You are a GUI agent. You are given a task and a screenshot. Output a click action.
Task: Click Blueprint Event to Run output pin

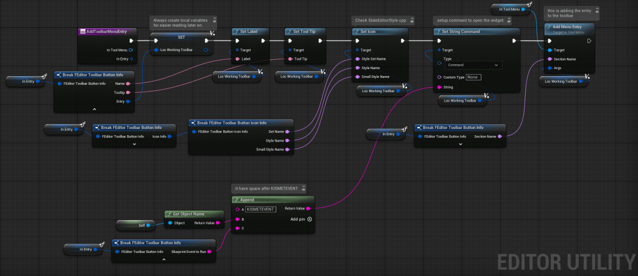pos(209,252)
